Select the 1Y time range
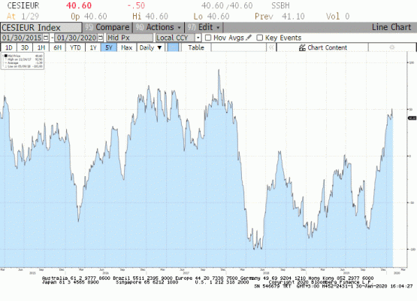The height and width of the screenshot is (301, 417). [x=93, y=47]
